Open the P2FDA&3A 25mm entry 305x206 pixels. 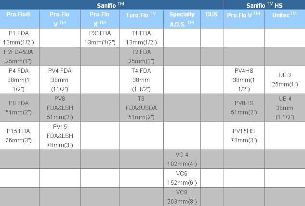(x=19, y=56)
